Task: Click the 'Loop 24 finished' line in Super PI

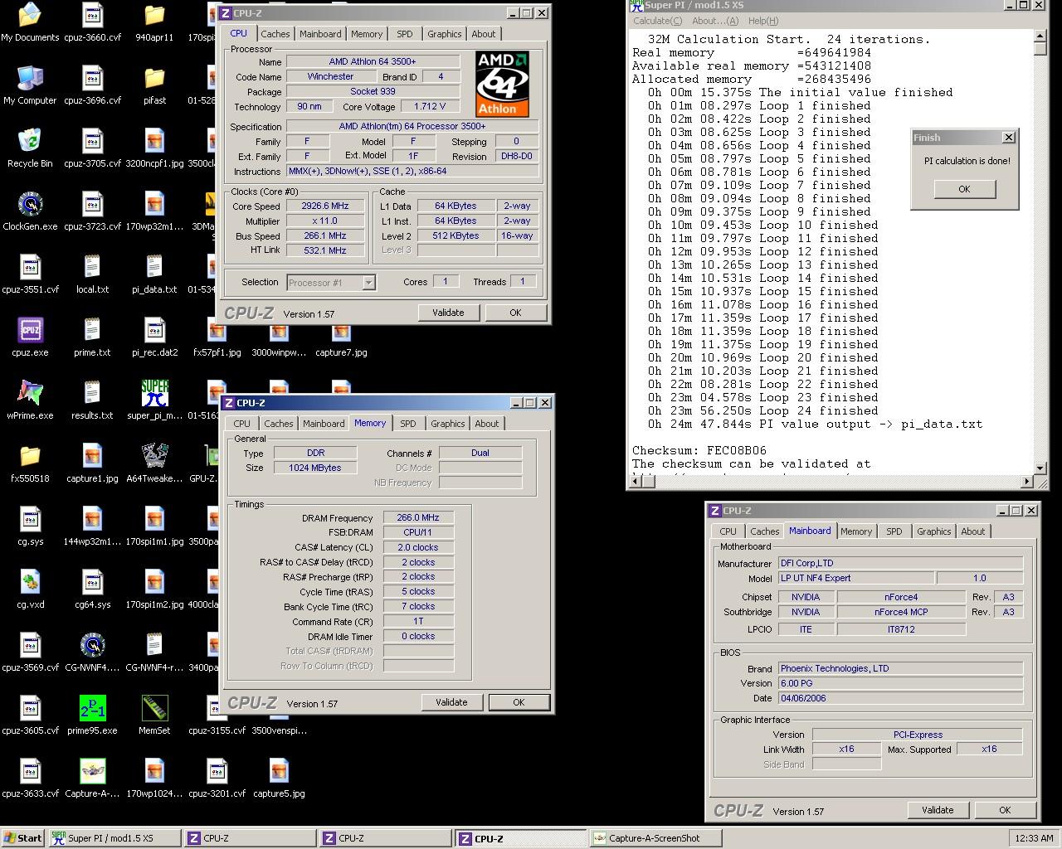Action: tap(762, 410)
